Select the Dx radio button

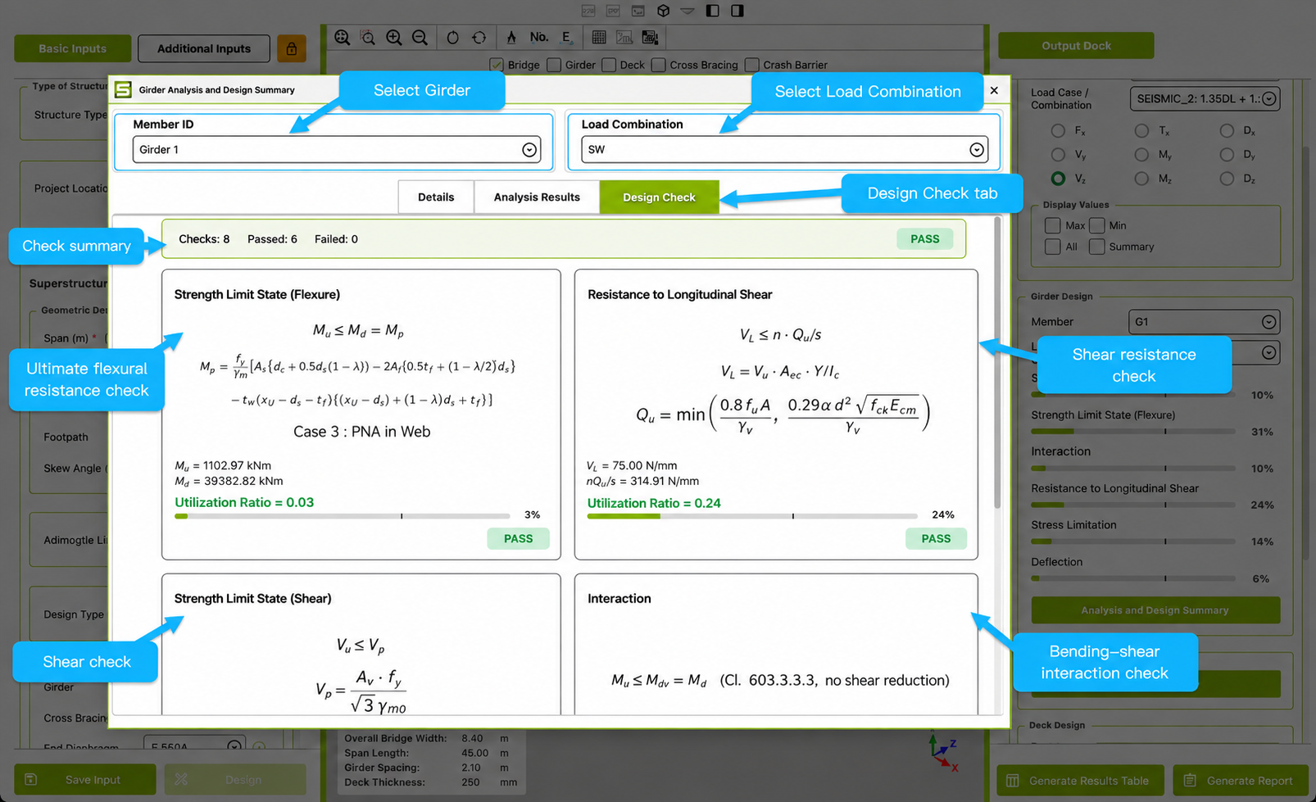pos(1227,131)
